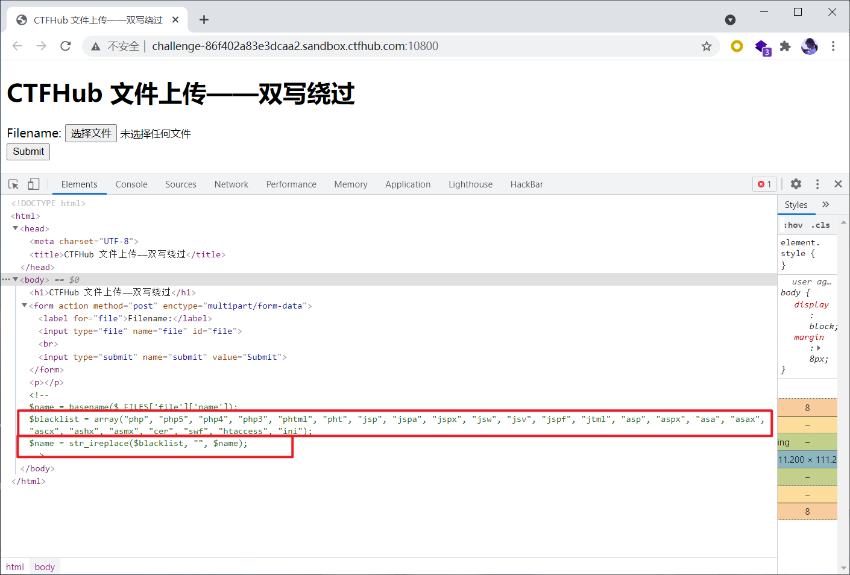
Task: Switch to the Console tab
Action: click(x=131, y=184)
